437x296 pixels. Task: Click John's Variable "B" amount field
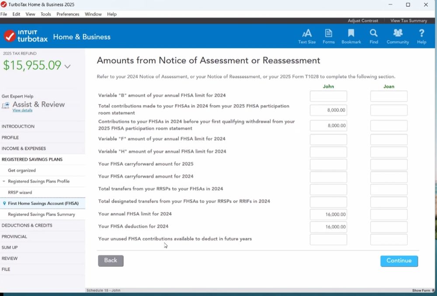tap(328, 96)
